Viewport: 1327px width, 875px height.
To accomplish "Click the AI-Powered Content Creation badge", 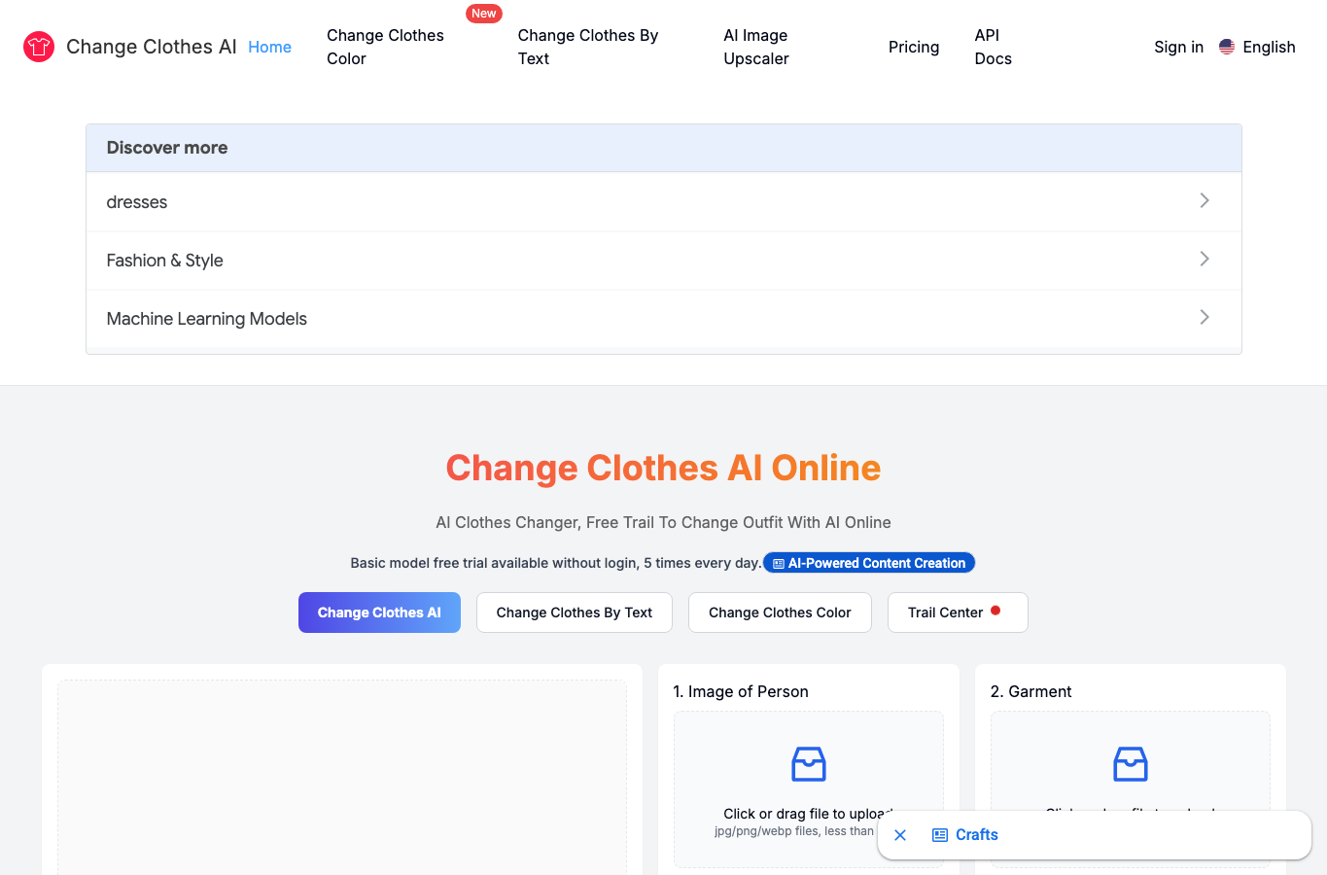I will coord(869,563).
